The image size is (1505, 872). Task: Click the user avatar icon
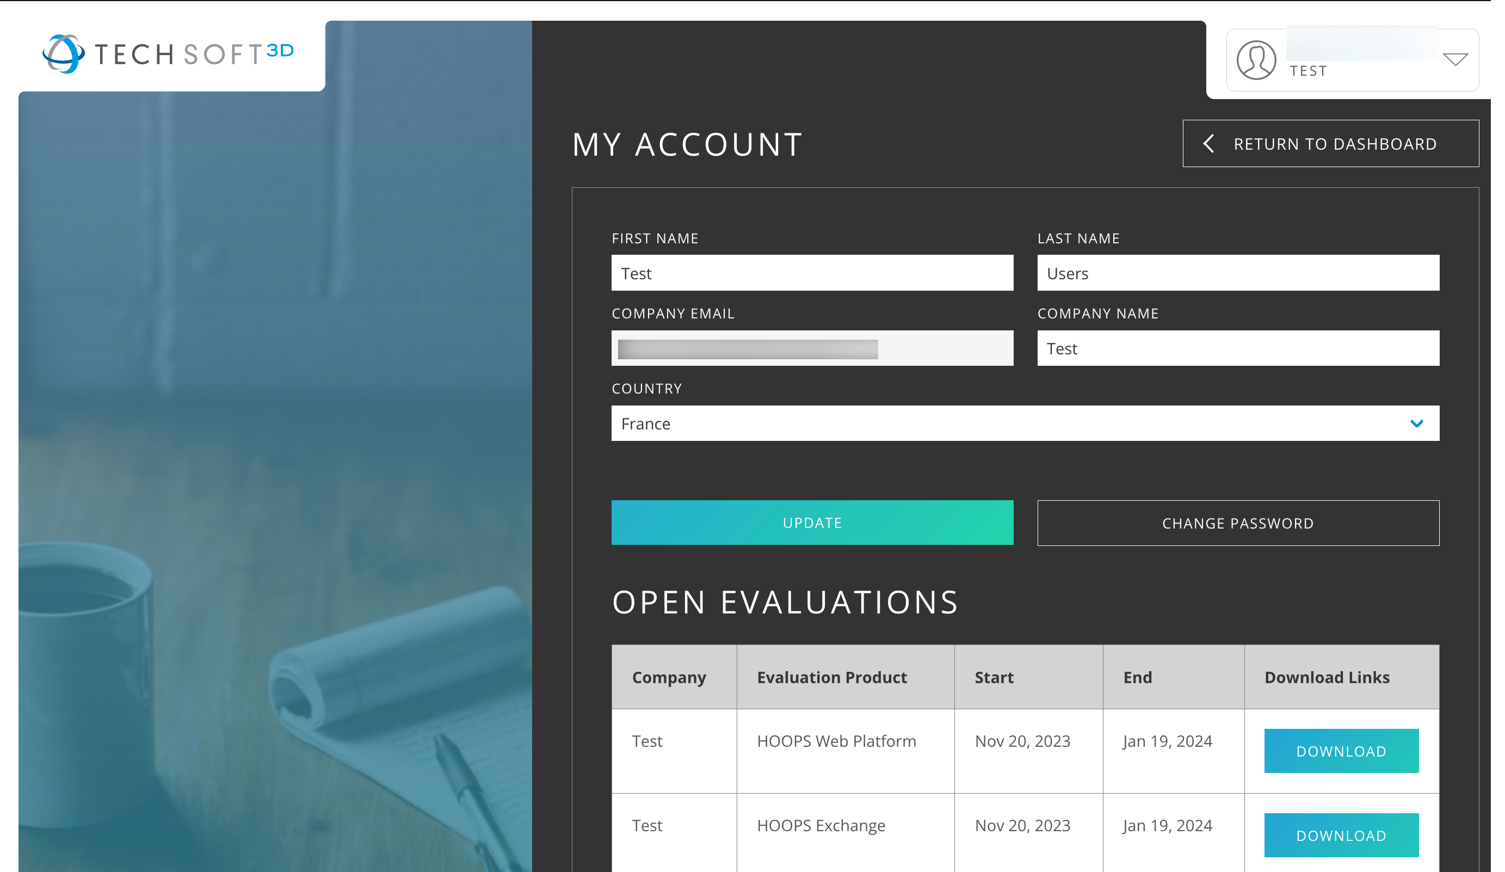pyautogui.click(x=1256, y=60)
